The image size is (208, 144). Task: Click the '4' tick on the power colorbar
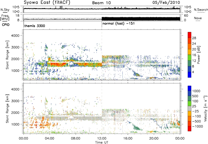coord(193,72)
